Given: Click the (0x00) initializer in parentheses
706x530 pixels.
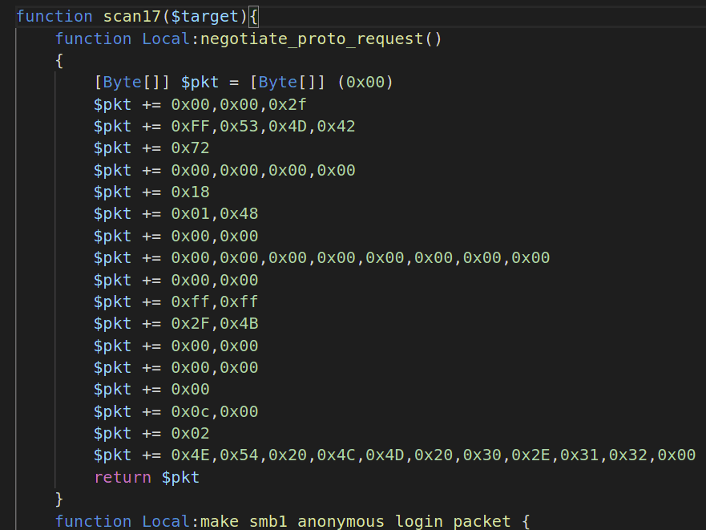Looking at the screenshot, I should pyautogui.click(x=365, y=83).
